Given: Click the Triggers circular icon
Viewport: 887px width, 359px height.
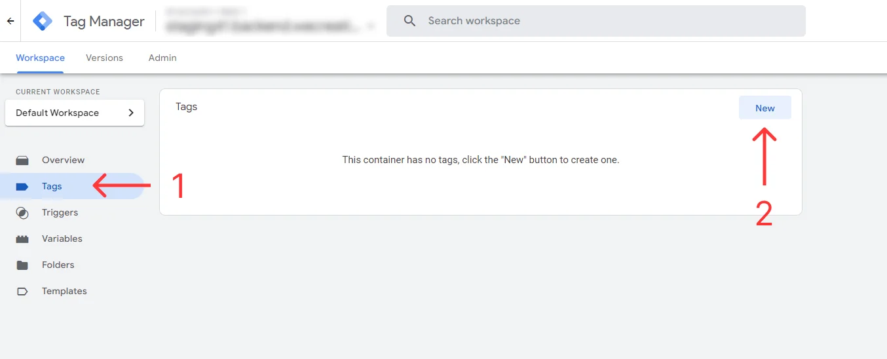Looking at the screenshot, I should coord(22,213).
